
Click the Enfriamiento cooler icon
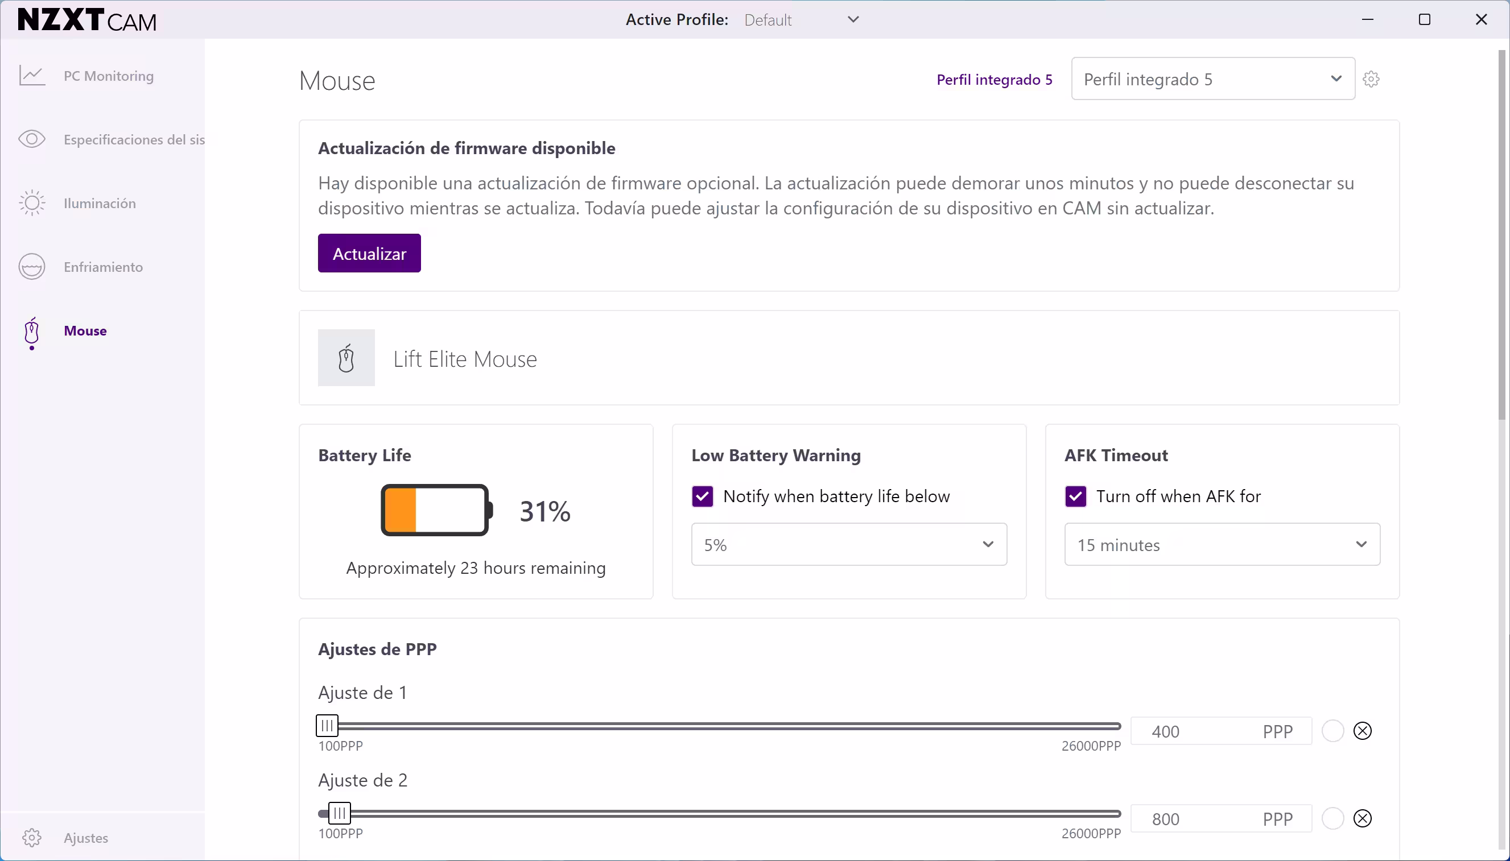click(32, 267)
